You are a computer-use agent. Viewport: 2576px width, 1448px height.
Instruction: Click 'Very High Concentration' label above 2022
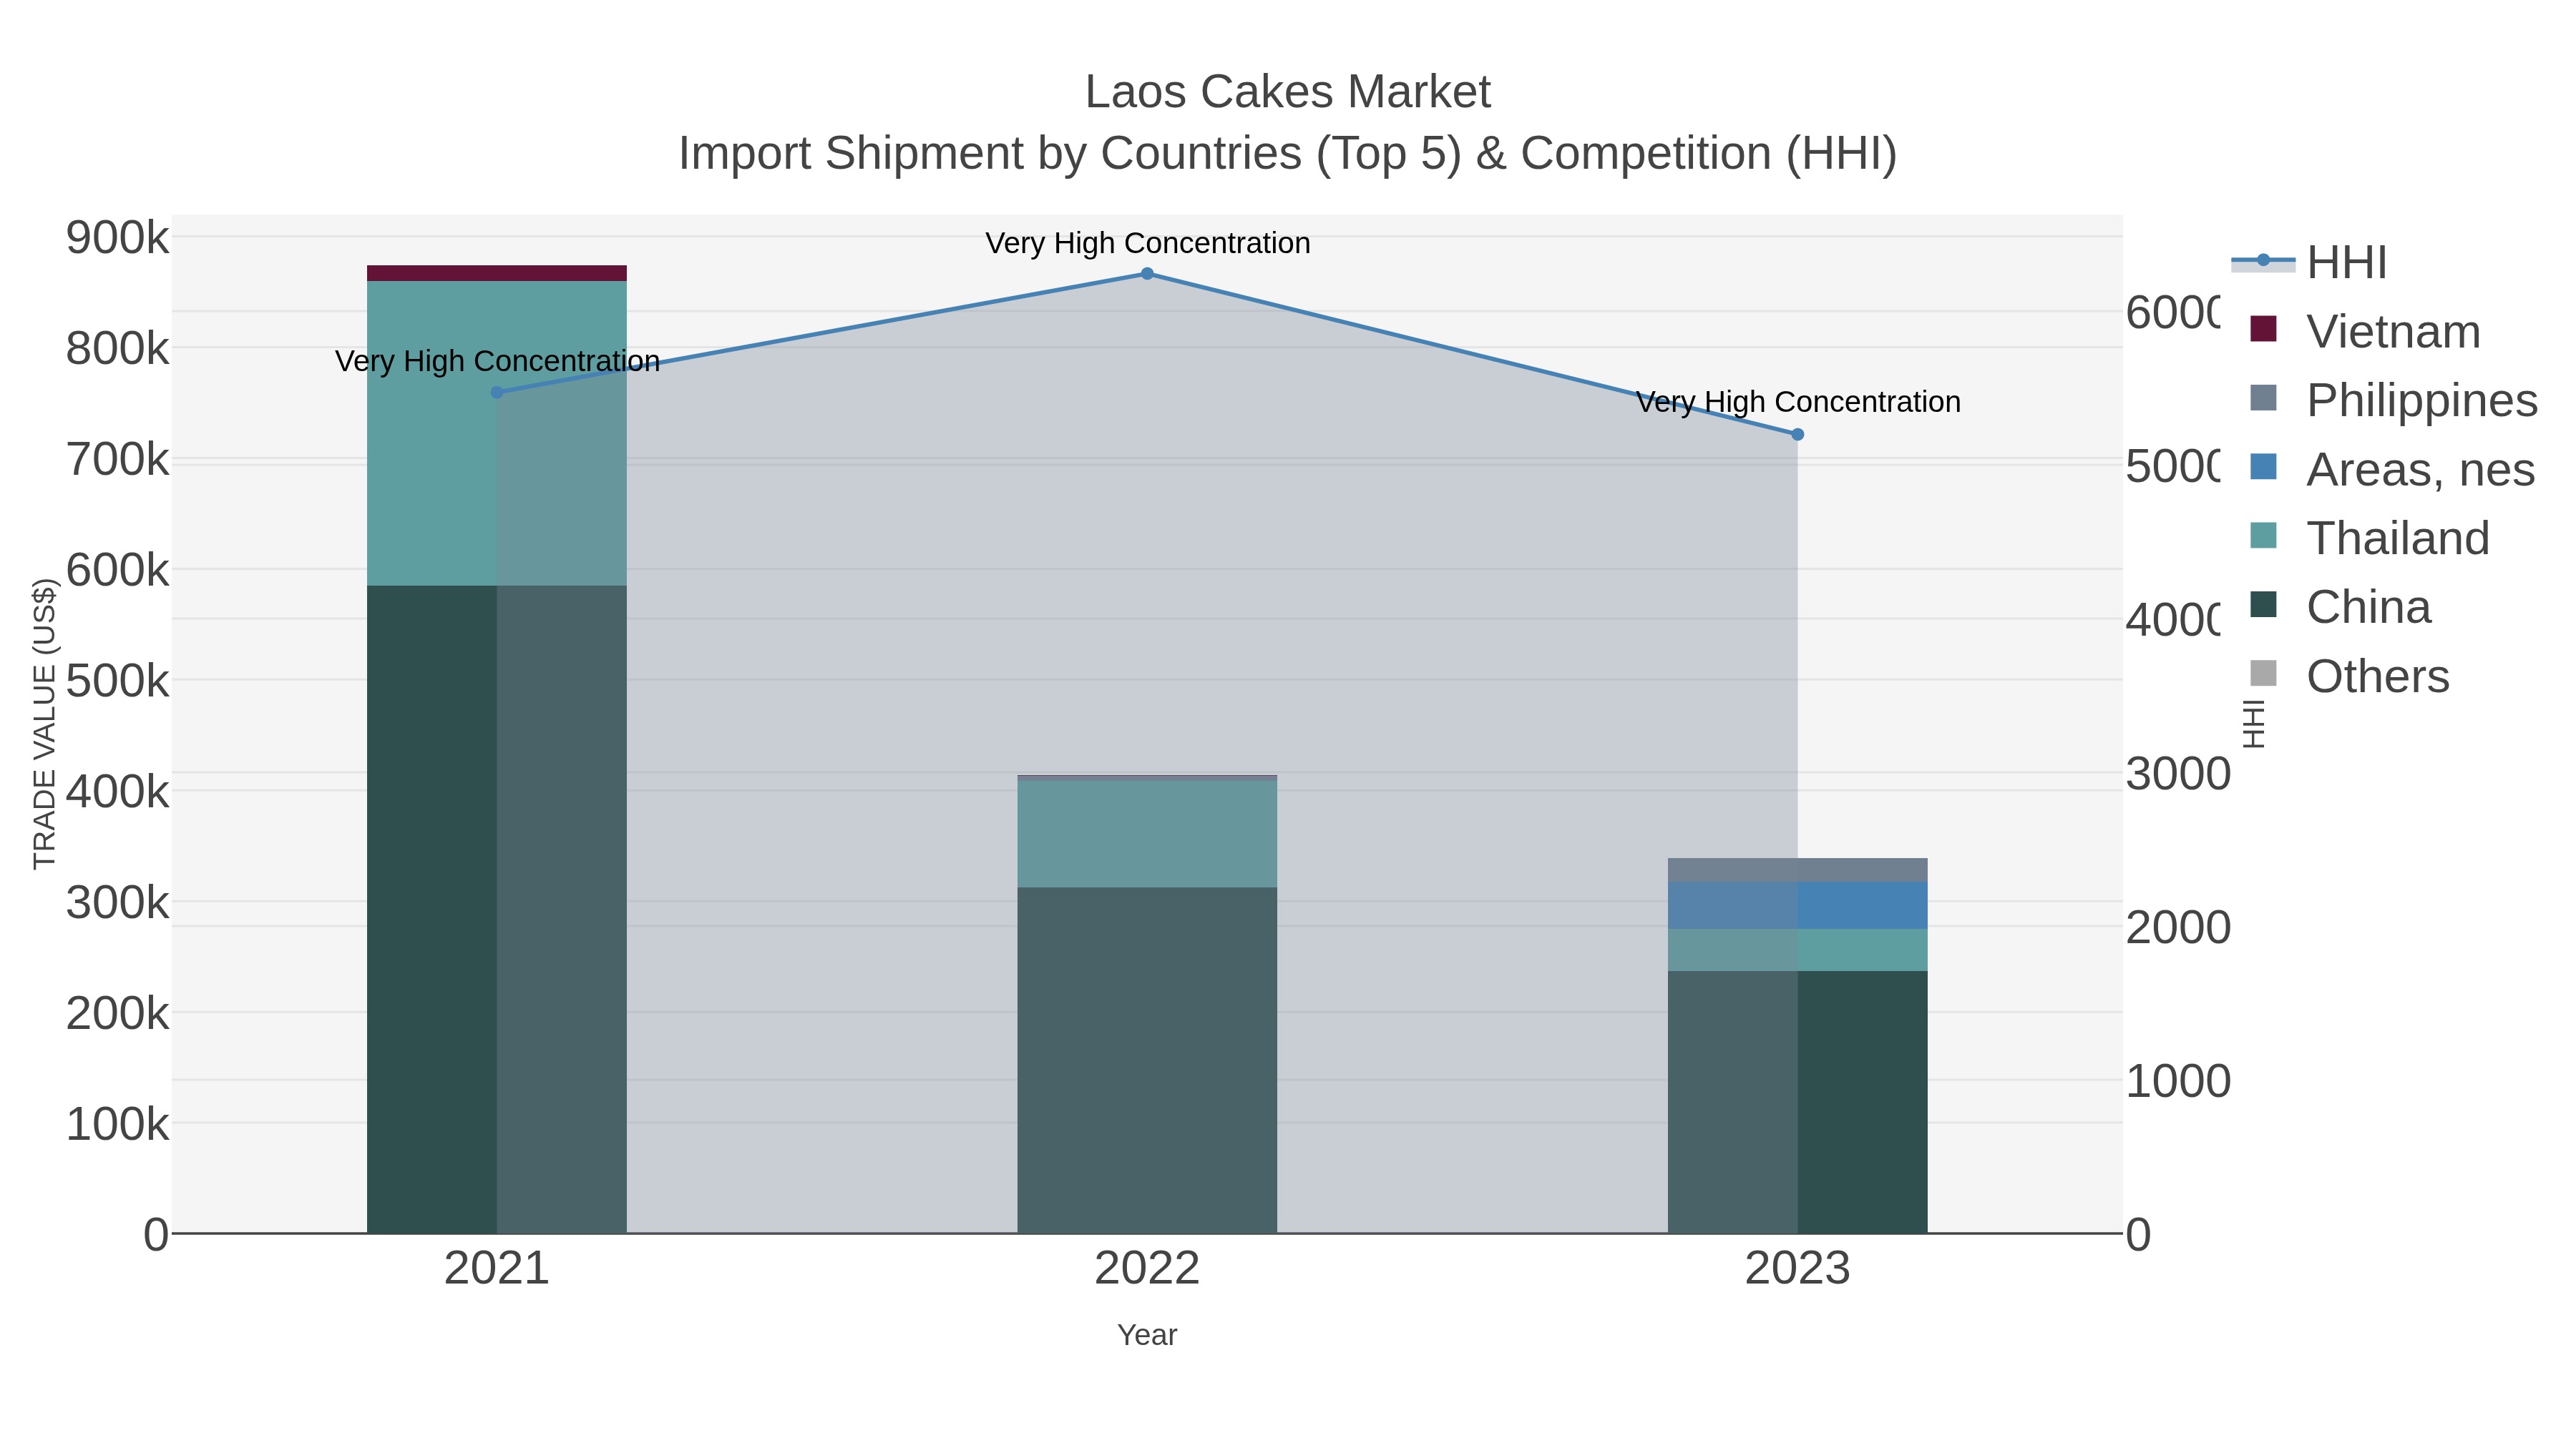[x=1148, y=243]
